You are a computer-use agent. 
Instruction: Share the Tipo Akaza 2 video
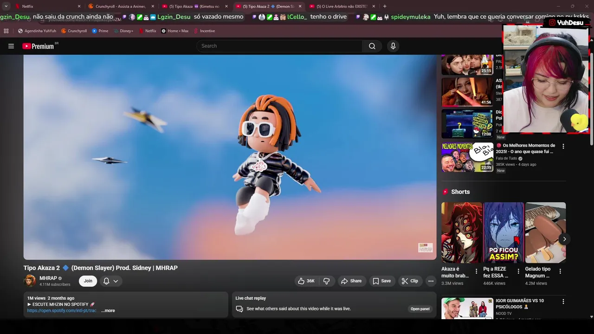click(x=351, y=281)
